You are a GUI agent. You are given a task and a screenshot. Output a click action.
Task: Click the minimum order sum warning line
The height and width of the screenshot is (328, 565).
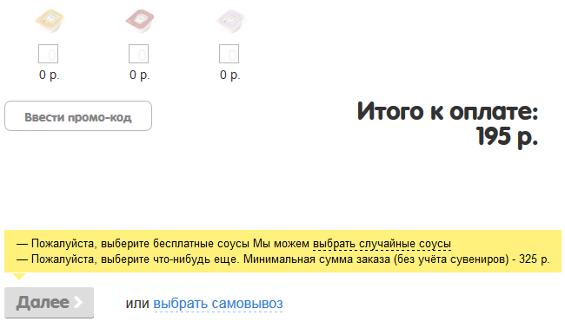pyautogui.click(x=283, y=259)
